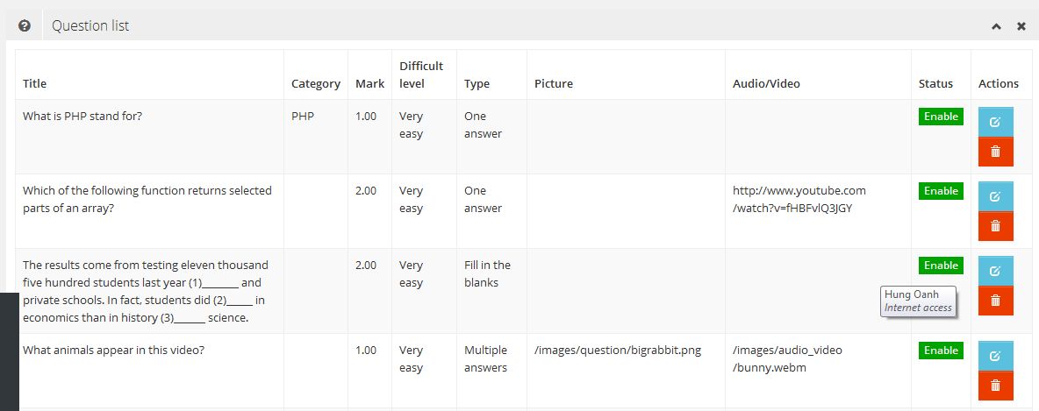This screenshot has height=411, width=1039.
Task: Collapse the Question list panel
Action: coord(996,26)
